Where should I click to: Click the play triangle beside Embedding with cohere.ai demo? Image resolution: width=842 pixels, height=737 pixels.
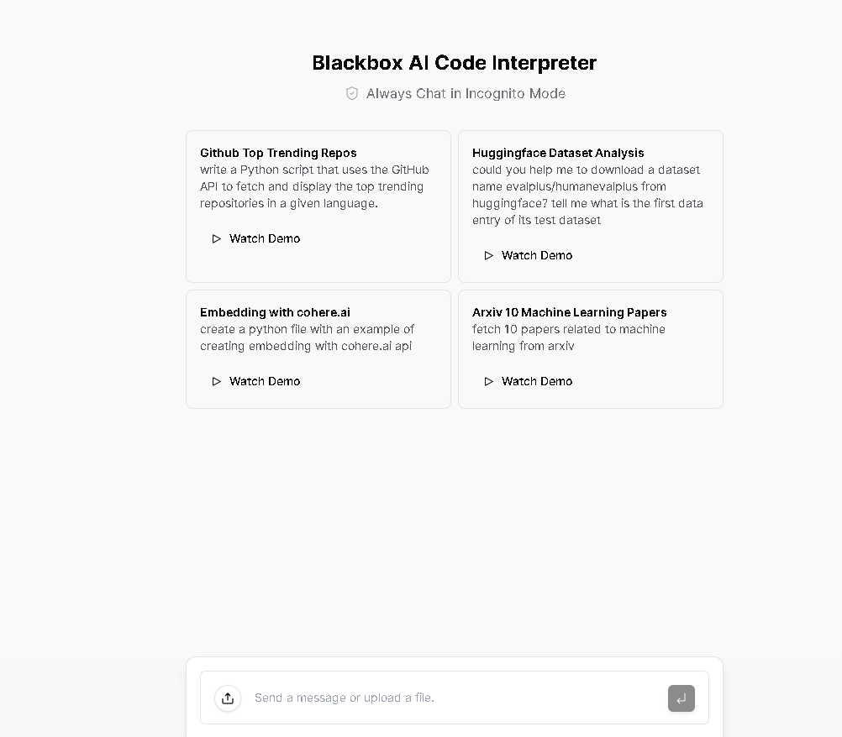pos(216,381)
